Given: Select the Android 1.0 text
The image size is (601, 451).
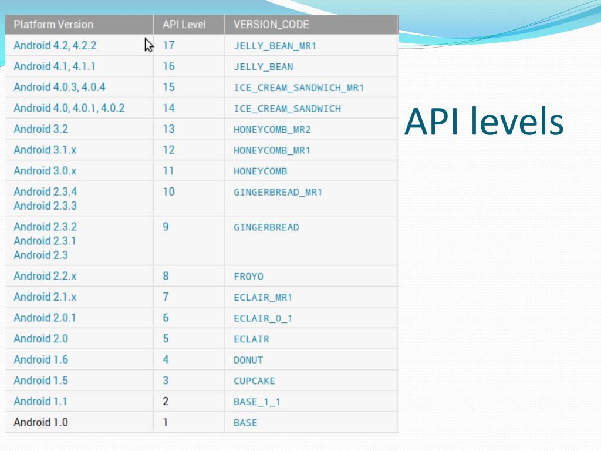Looking at the screenshot, I should (x=40, y=422).
